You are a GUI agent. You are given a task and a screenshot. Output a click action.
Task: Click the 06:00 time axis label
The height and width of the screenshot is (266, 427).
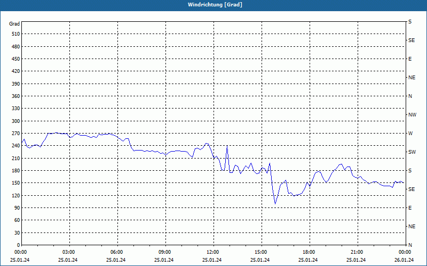pyautogui.click(x=117, y=252)
